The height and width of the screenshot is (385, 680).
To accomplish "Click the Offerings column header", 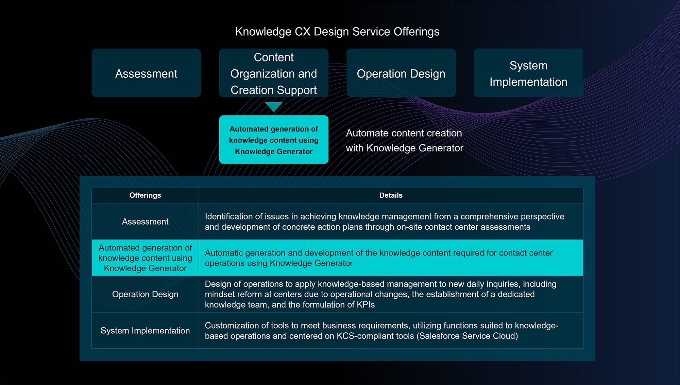I will [145, 195].
